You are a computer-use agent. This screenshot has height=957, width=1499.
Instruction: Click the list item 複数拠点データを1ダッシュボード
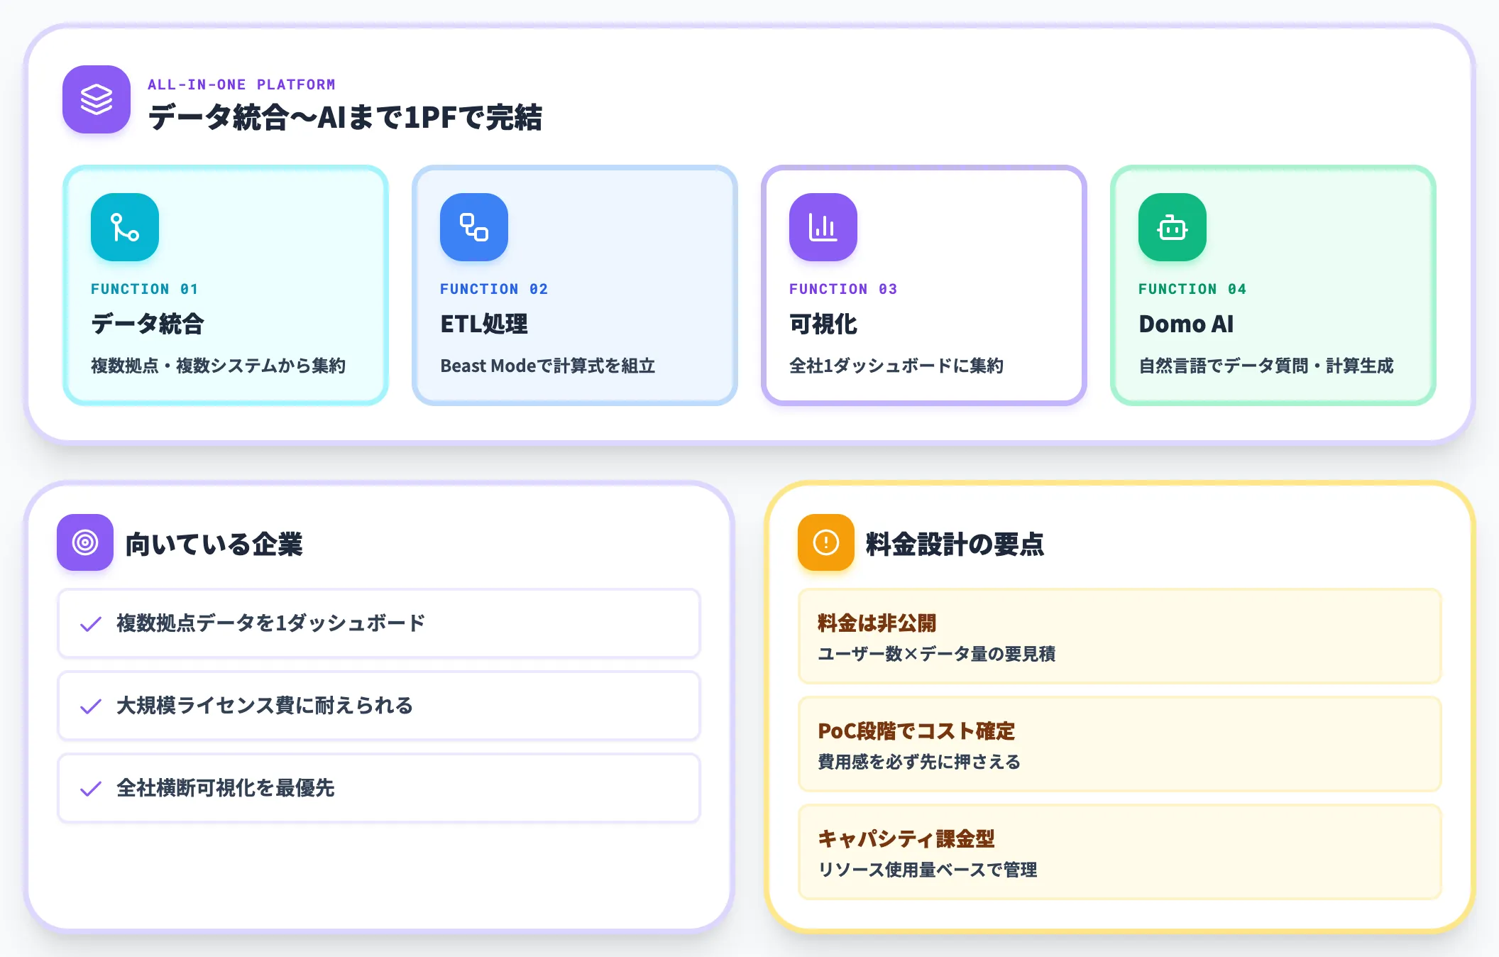pos(379,623)
